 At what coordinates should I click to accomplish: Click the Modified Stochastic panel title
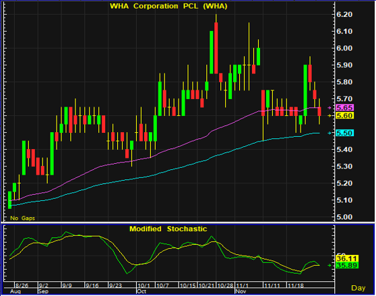tap(168, 229)
